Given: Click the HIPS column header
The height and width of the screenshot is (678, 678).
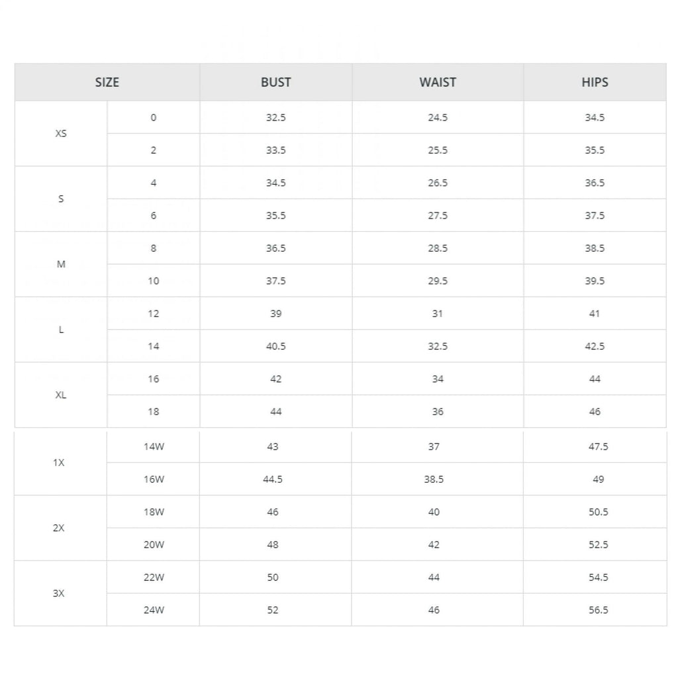Looking at the screenshot, I should tap(595, 83).
